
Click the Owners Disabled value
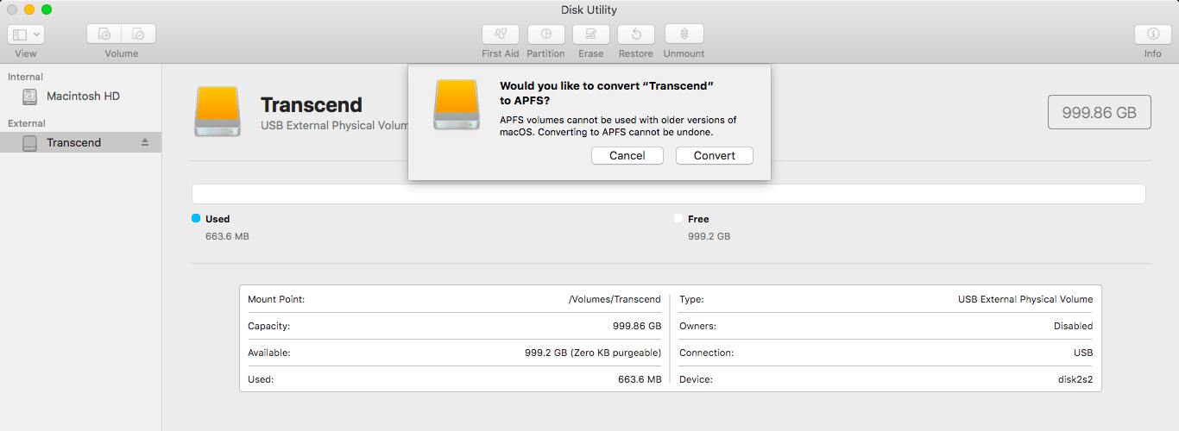click(1073, 326)
